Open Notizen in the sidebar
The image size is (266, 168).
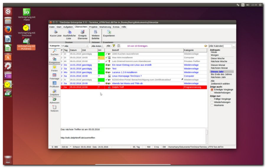[x=54, y=109]
